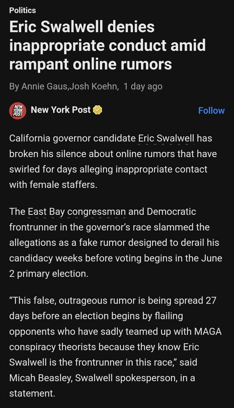The width and height of the screenshot is (234, 408).
Task: Click the word "statement" ending the quote
Action: click(30, 393)
